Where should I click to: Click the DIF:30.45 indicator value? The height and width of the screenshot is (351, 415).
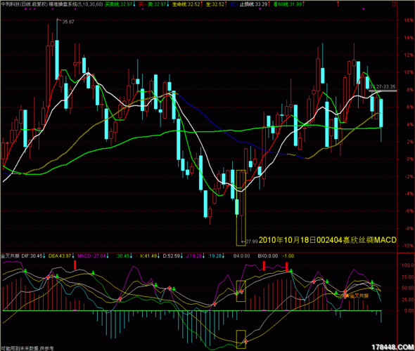pos(32,256)
